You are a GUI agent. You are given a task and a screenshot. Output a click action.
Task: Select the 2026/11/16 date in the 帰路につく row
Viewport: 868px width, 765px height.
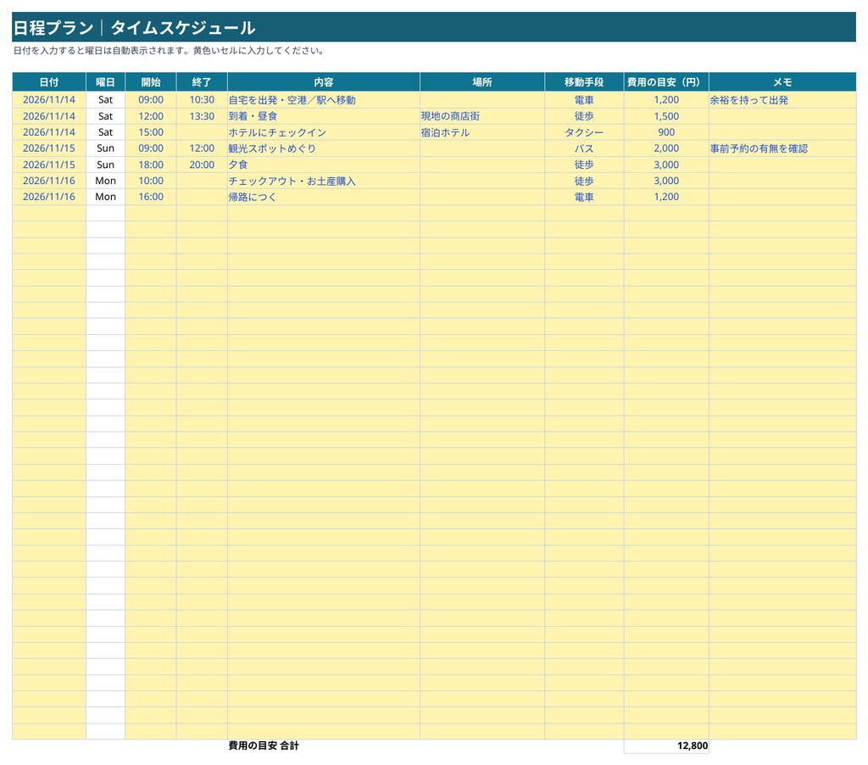pyautogui.click(x=48, y=197)
